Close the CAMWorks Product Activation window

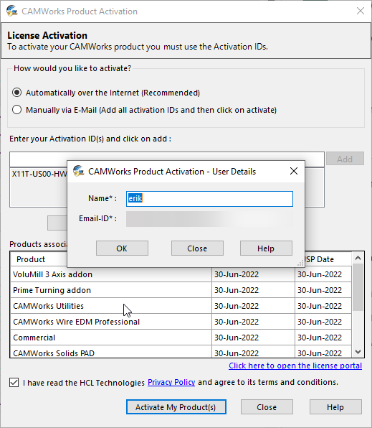361,11
